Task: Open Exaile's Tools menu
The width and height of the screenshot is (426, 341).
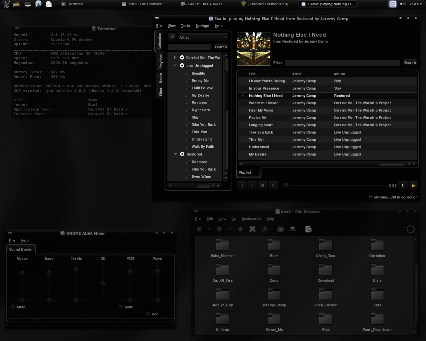Action: 185,26
